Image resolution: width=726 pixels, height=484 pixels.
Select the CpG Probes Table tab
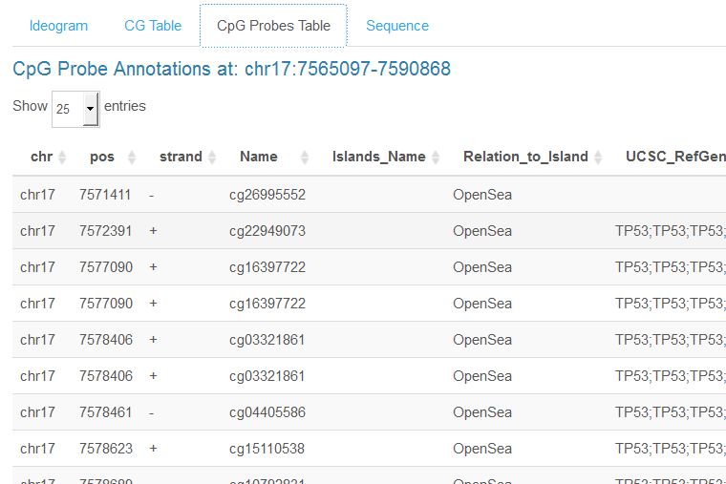coord(273,26)
